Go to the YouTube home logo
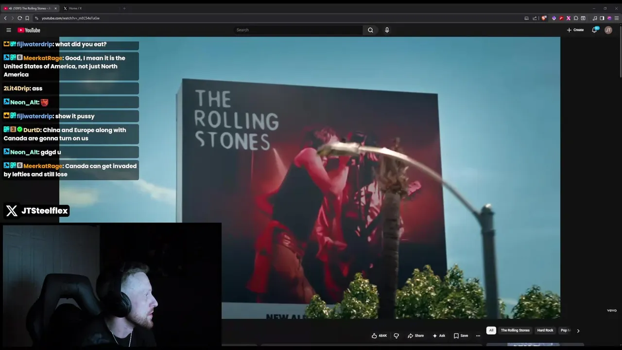 (x=29, y=30)
